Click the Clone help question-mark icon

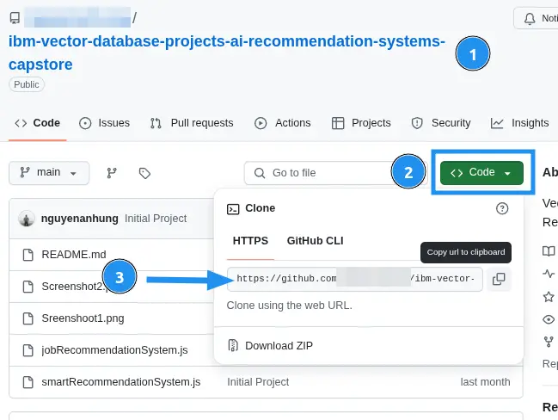coord(502,208)
